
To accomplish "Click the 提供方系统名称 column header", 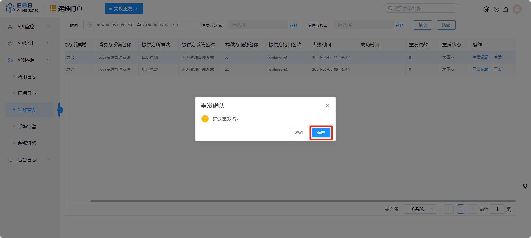I will point(198,45).
